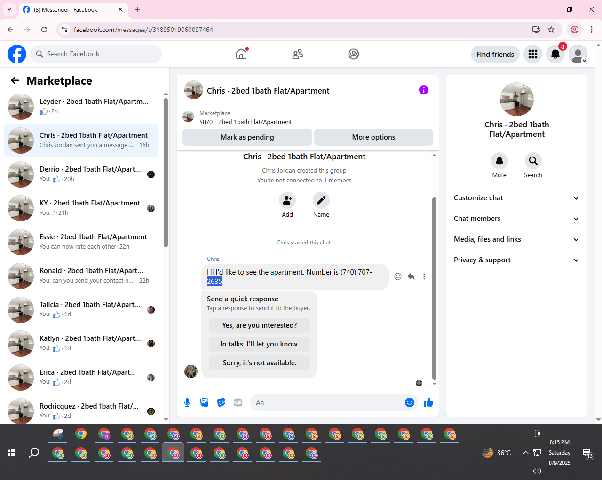Bookmark this page with star icon
This screenshot has width=602, height=480.
click(551, 30)
